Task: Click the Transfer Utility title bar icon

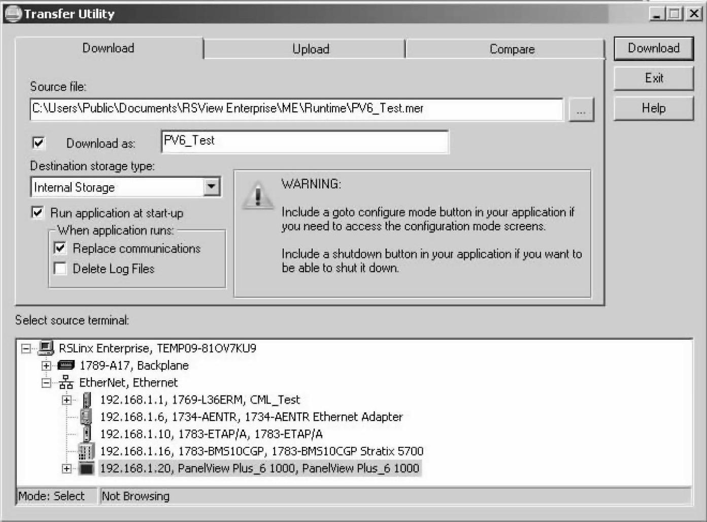Action: coord(13,14)
